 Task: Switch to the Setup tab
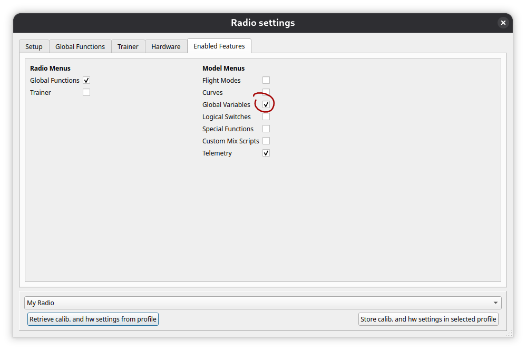click(x=34, y=46)
